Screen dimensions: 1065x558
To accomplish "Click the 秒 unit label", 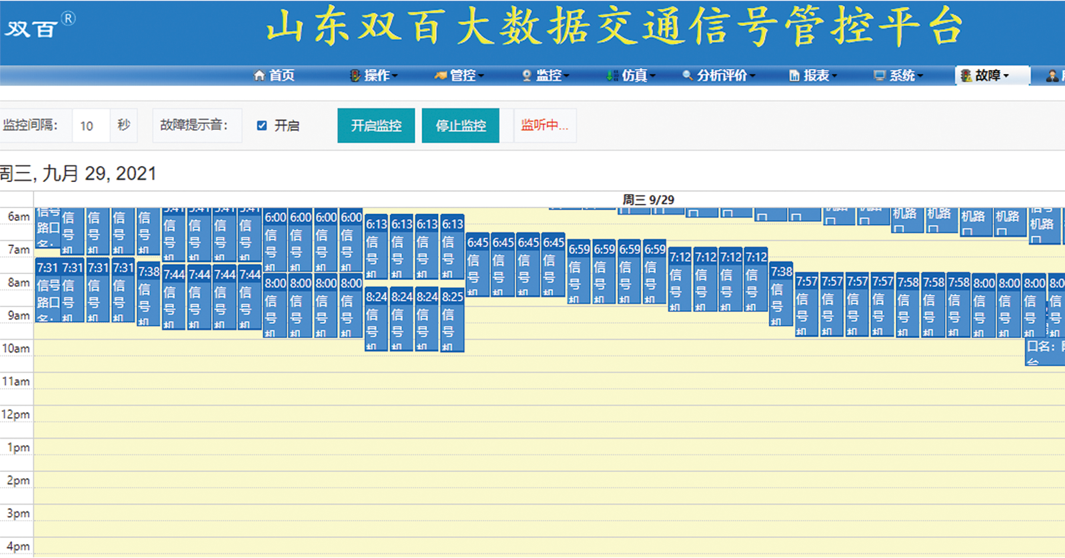I will (123, 125).
